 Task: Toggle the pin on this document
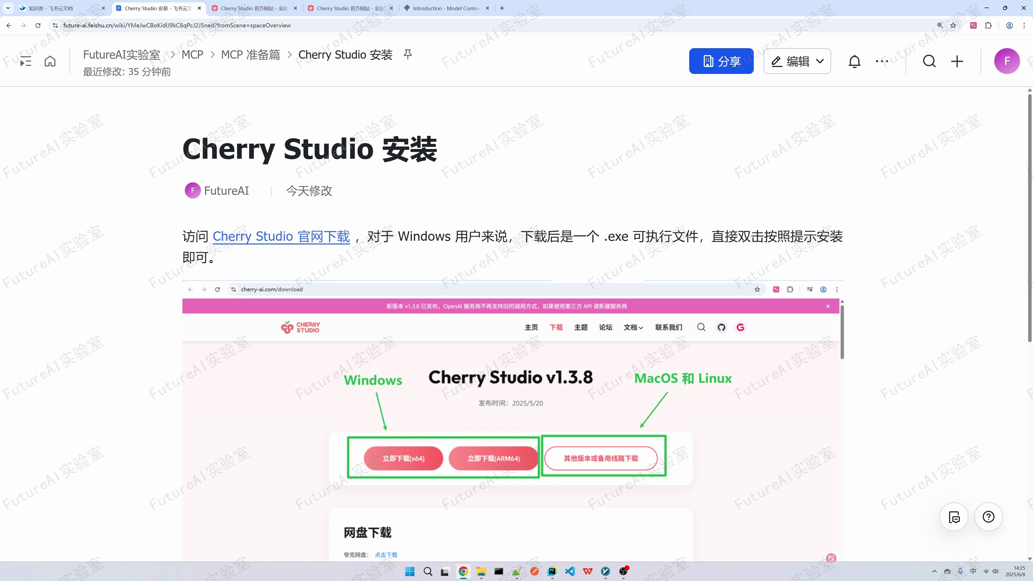pos(408,55)
